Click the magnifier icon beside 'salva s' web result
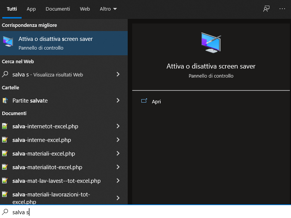291x218 pixels. coord(5,74)
